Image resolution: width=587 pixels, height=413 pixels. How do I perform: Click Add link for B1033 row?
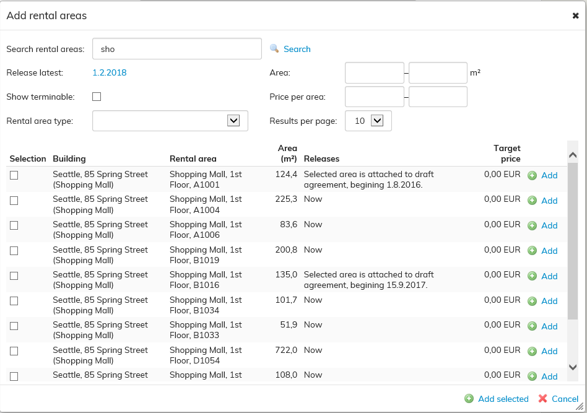[549, 326]
